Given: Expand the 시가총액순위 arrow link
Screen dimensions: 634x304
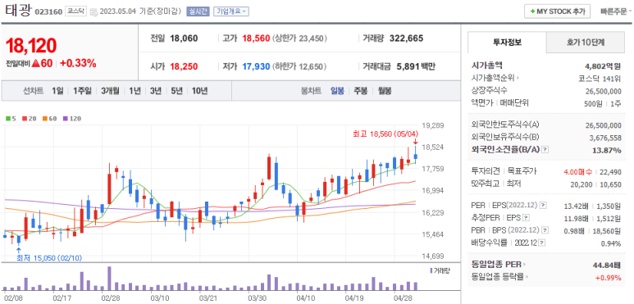Looking at the screenshot, I should 518,78.
